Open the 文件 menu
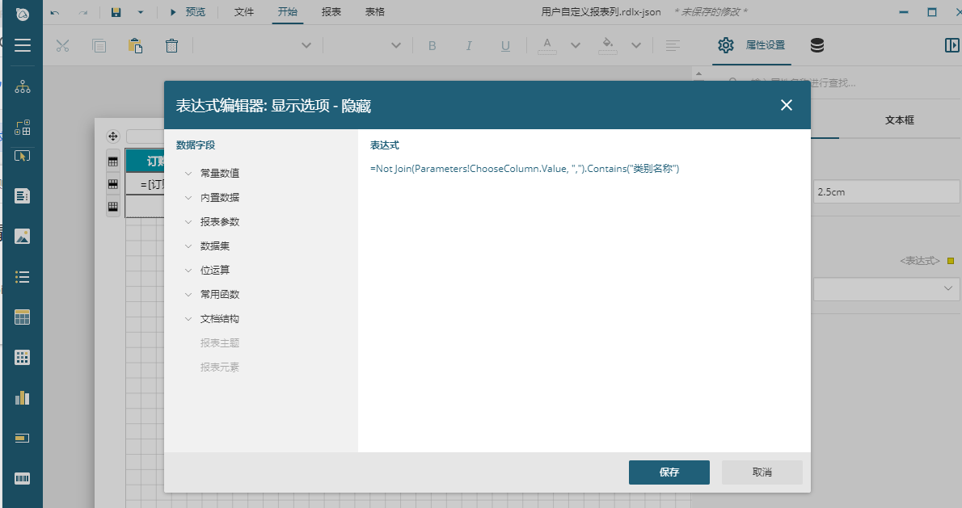 244,12
